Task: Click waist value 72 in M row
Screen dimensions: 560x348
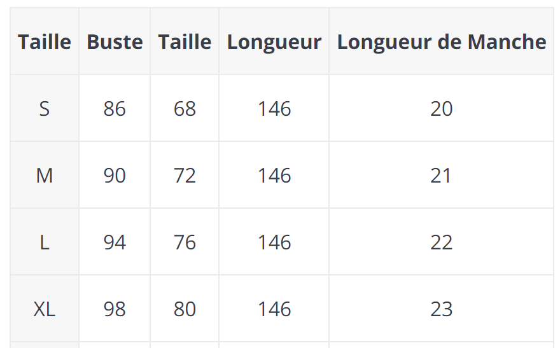Action: (185, 176)
